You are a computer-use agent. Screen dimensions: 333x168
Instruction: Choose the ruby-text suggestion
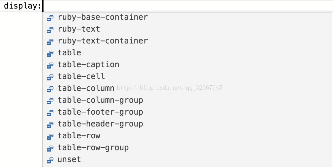click(187, 29)
